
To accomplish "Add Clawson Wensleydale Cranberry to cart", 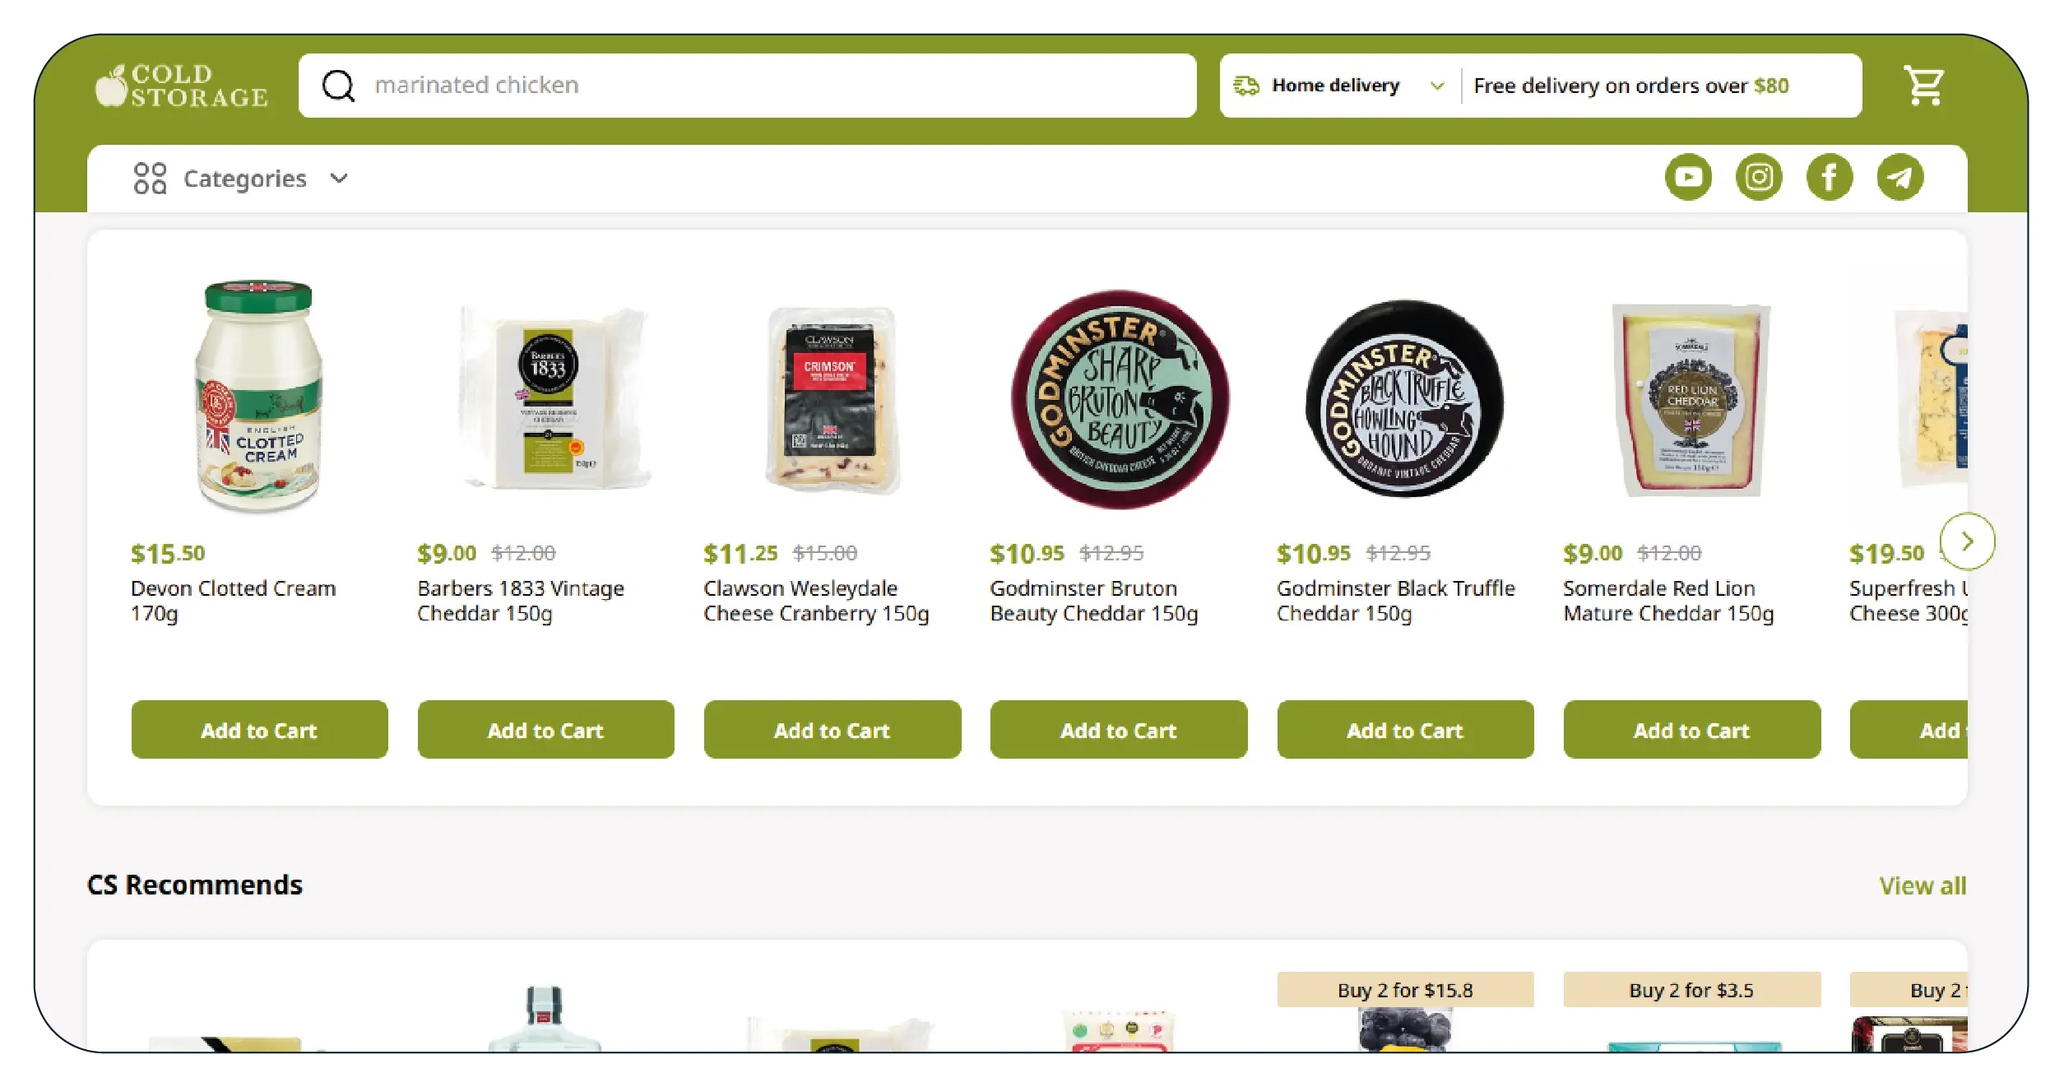I will pyautogui.click(x=832, y=730).
